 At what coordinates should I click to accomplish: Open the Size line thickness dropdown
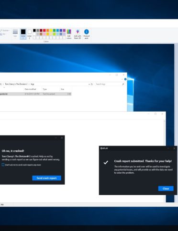click(15, 34)
